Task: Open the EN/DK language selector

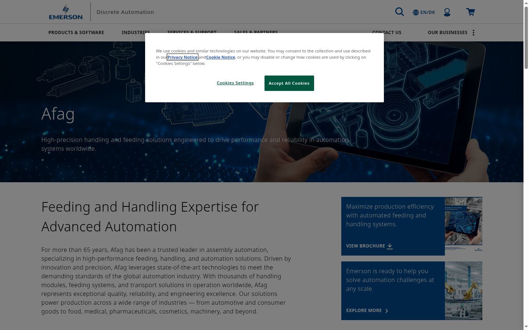Action: coord(424,12)
